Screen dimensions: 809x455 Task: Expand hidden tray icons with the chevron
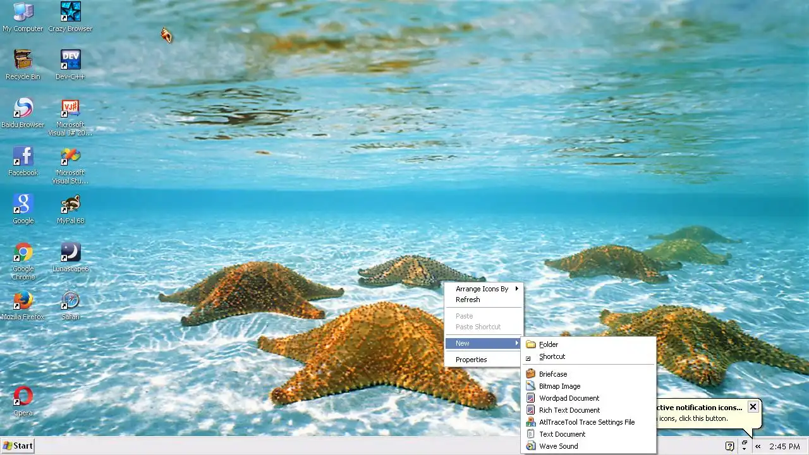758,446
